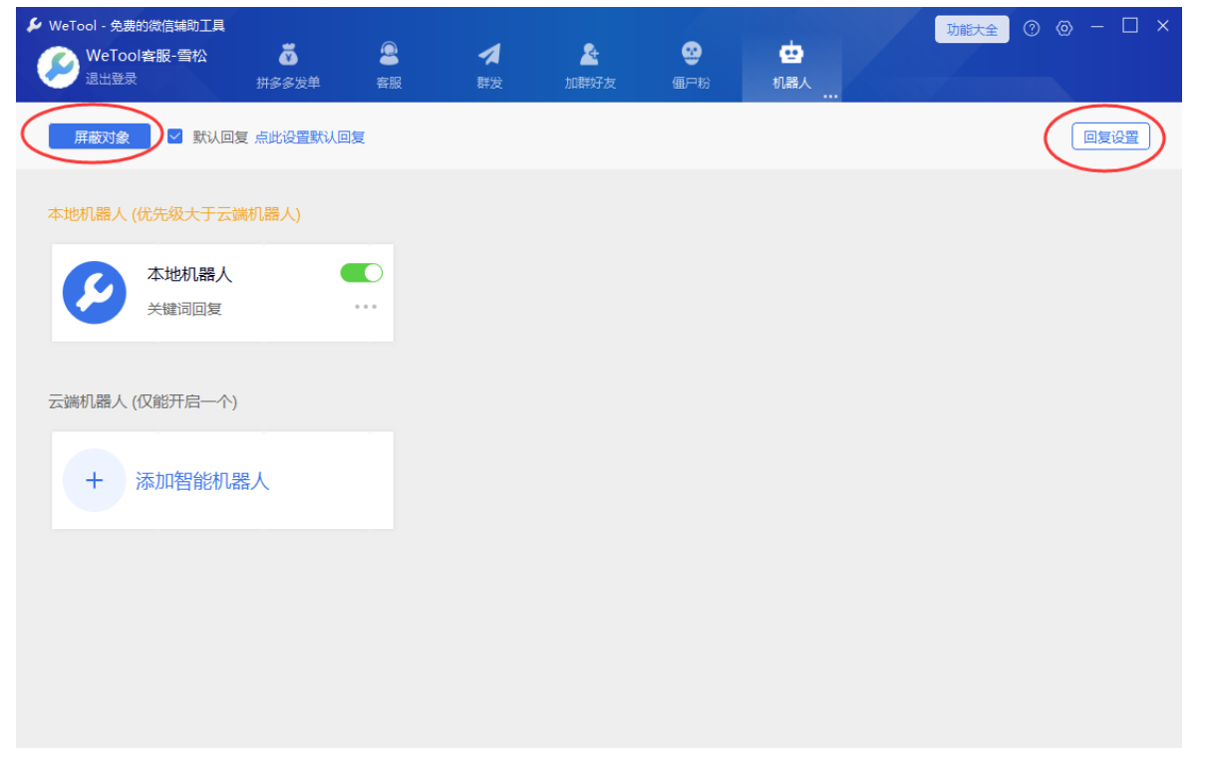Open the 僵尸粉 tab
The height and width of the screenshot is (762, 1207).
tap(691, 66)
